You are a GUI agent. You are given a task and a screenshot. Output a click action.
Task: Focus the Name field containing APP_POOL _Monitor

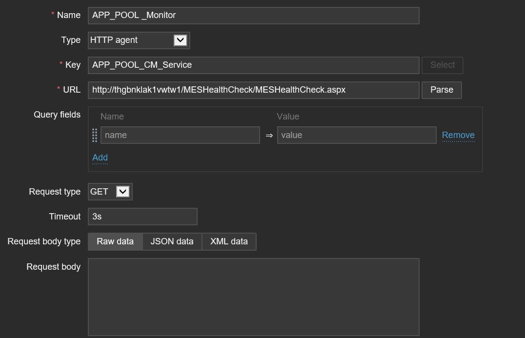point(253,15)
